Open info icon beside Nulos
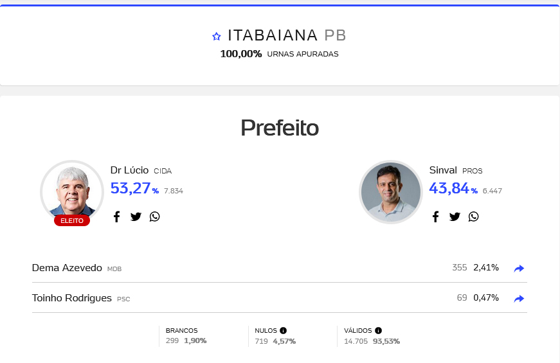 [283, 330]
